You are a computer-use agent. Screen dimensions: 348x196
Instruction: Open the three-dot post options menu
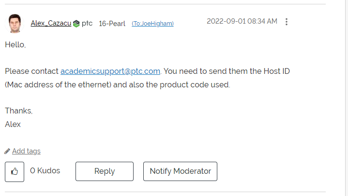[287, 22]
